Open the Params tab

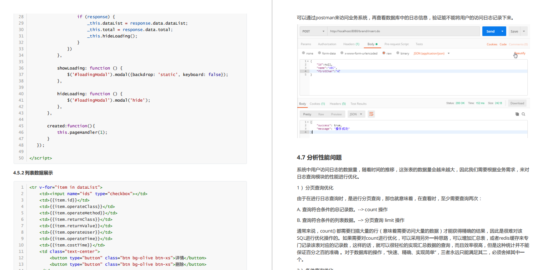[x=306, y=44]
